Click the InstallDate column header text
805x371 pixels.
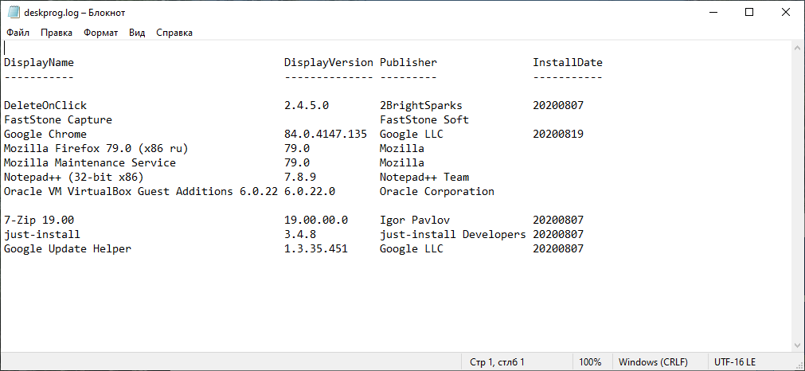tap(567, 63)
